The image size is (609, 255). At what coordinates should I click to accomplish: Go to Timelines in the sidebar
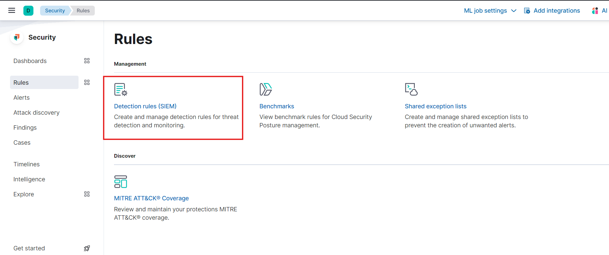coord(26,164)
